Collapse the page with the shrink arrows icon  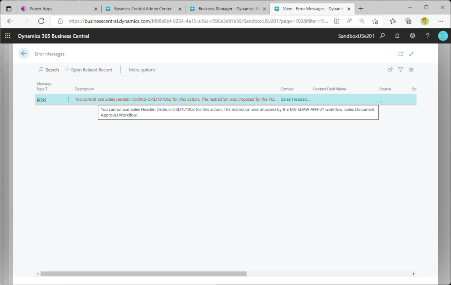pos(411,54)
